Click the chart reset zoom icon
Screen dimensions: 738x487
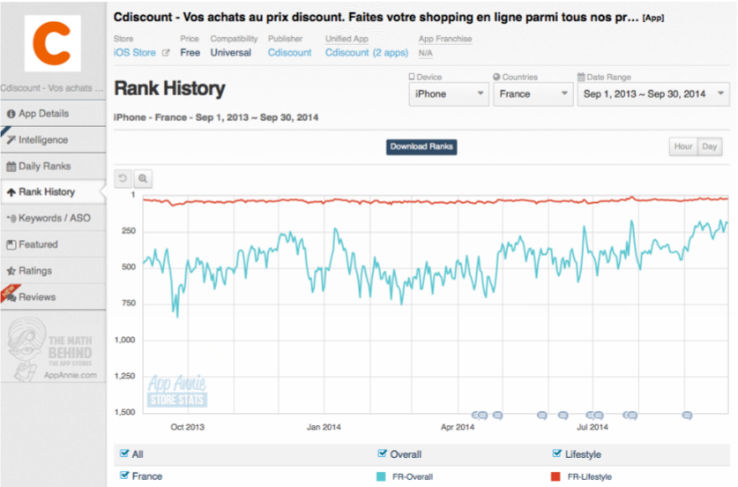pos(123,179)
